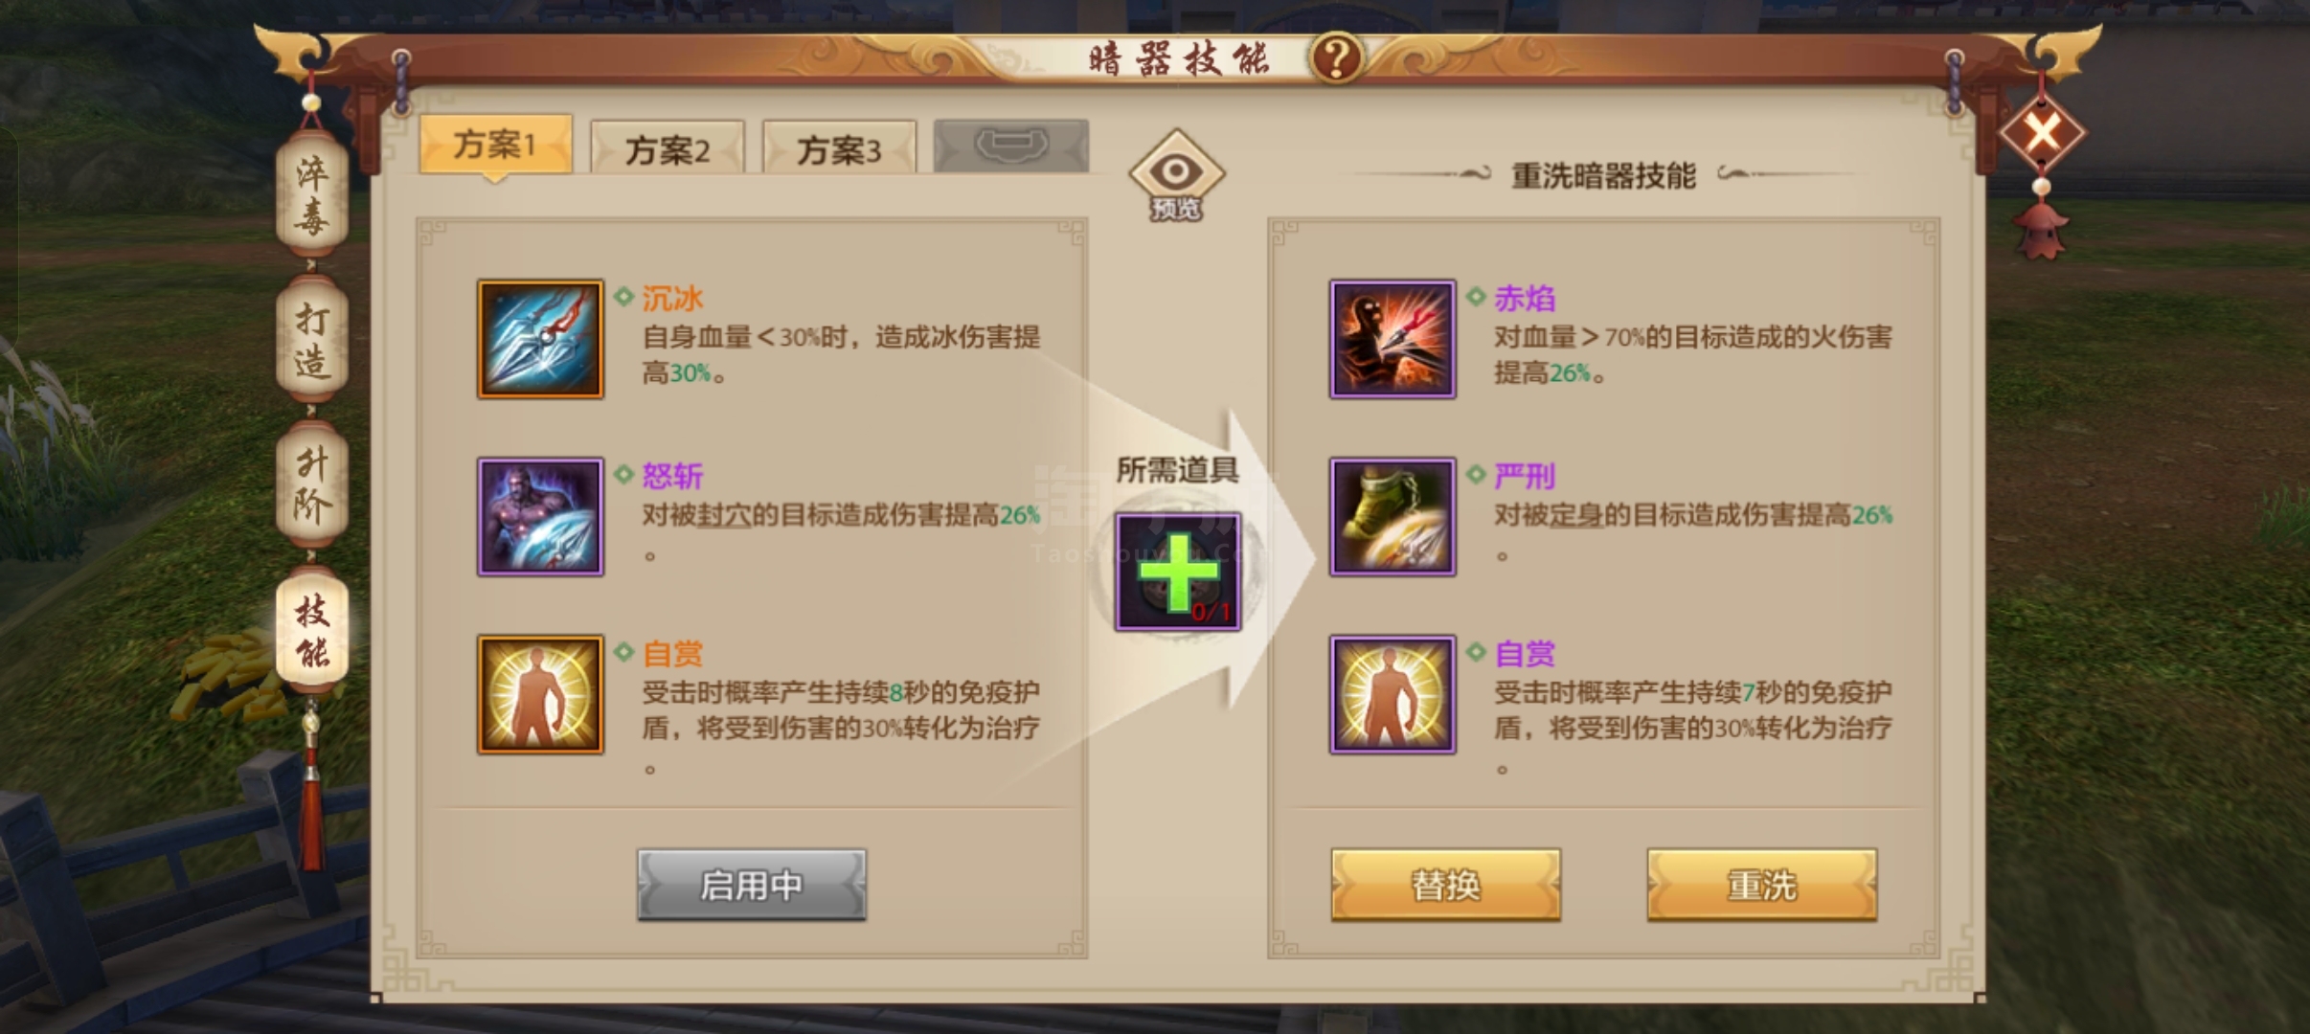Select the 怒斩 skill icon on left

pos(540,517)
